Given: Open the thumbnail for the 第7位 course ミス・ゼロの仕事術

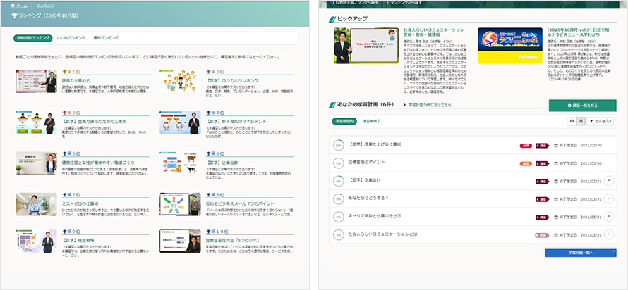Looking at the screenshot, I should point(36,204).
